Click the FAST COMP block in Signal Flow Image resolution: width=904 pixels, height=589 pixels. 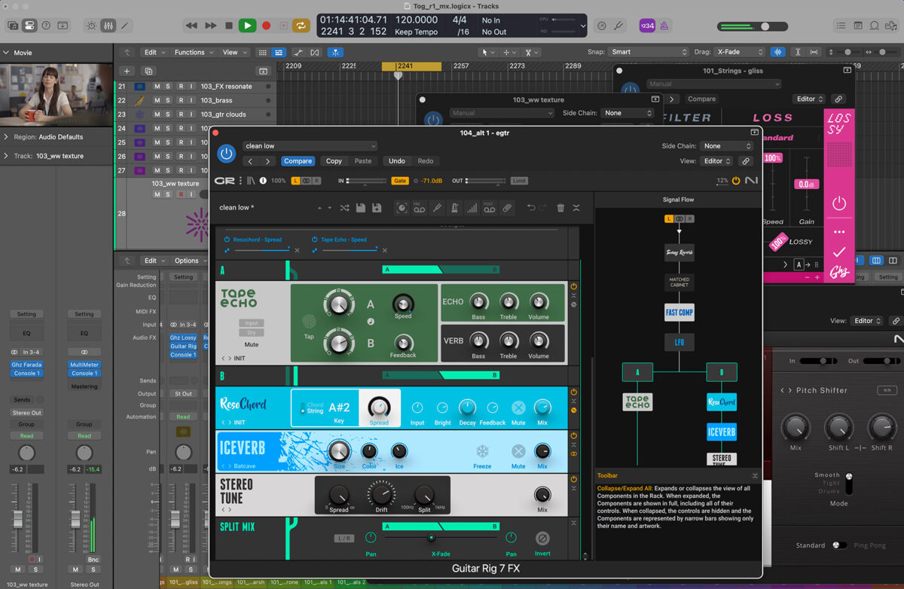pyautogui.click(x=680, y=312)
